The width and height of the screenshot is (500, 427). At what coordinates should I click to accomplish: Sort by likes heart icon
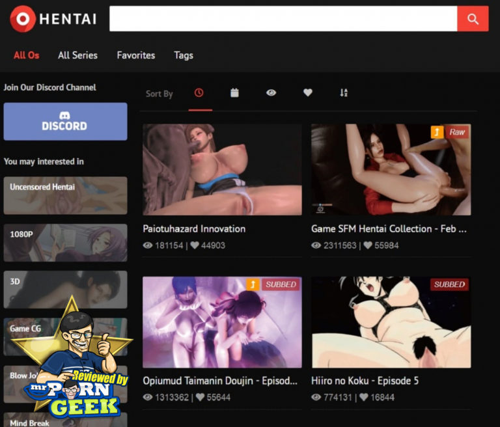click(308, 93)
